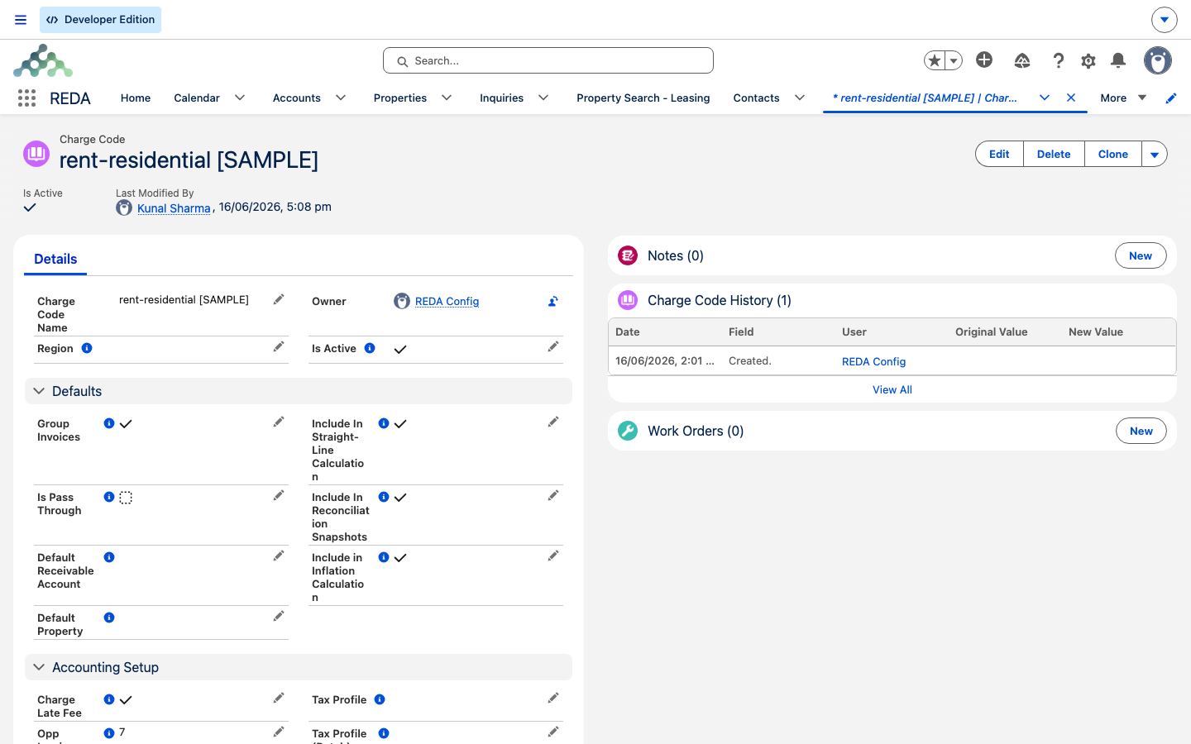Open the Notifications bell
The image size is (1191, 744).
click(1118, 60)
